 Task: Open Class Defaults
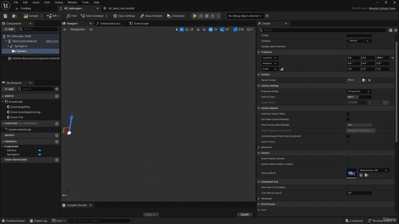[x=151, y=16]
